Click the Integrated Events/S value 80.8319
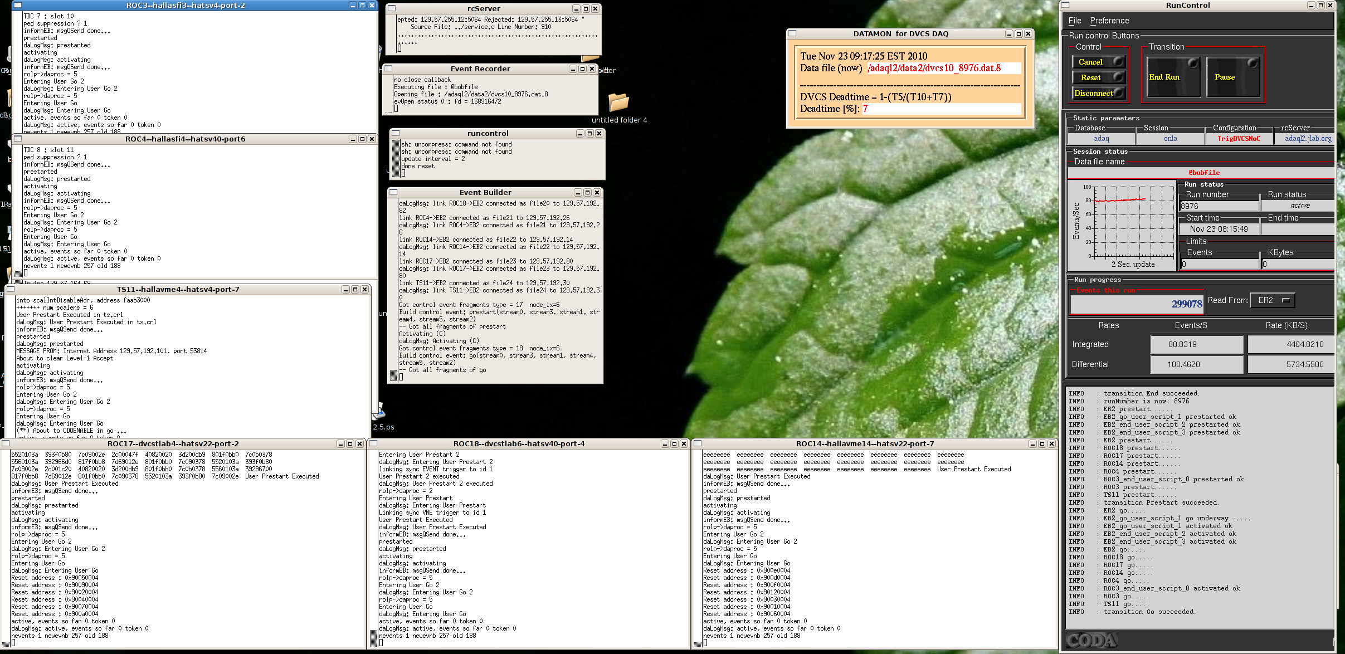The height and width of the screenshot is (654, 1345). point(1197,344)
